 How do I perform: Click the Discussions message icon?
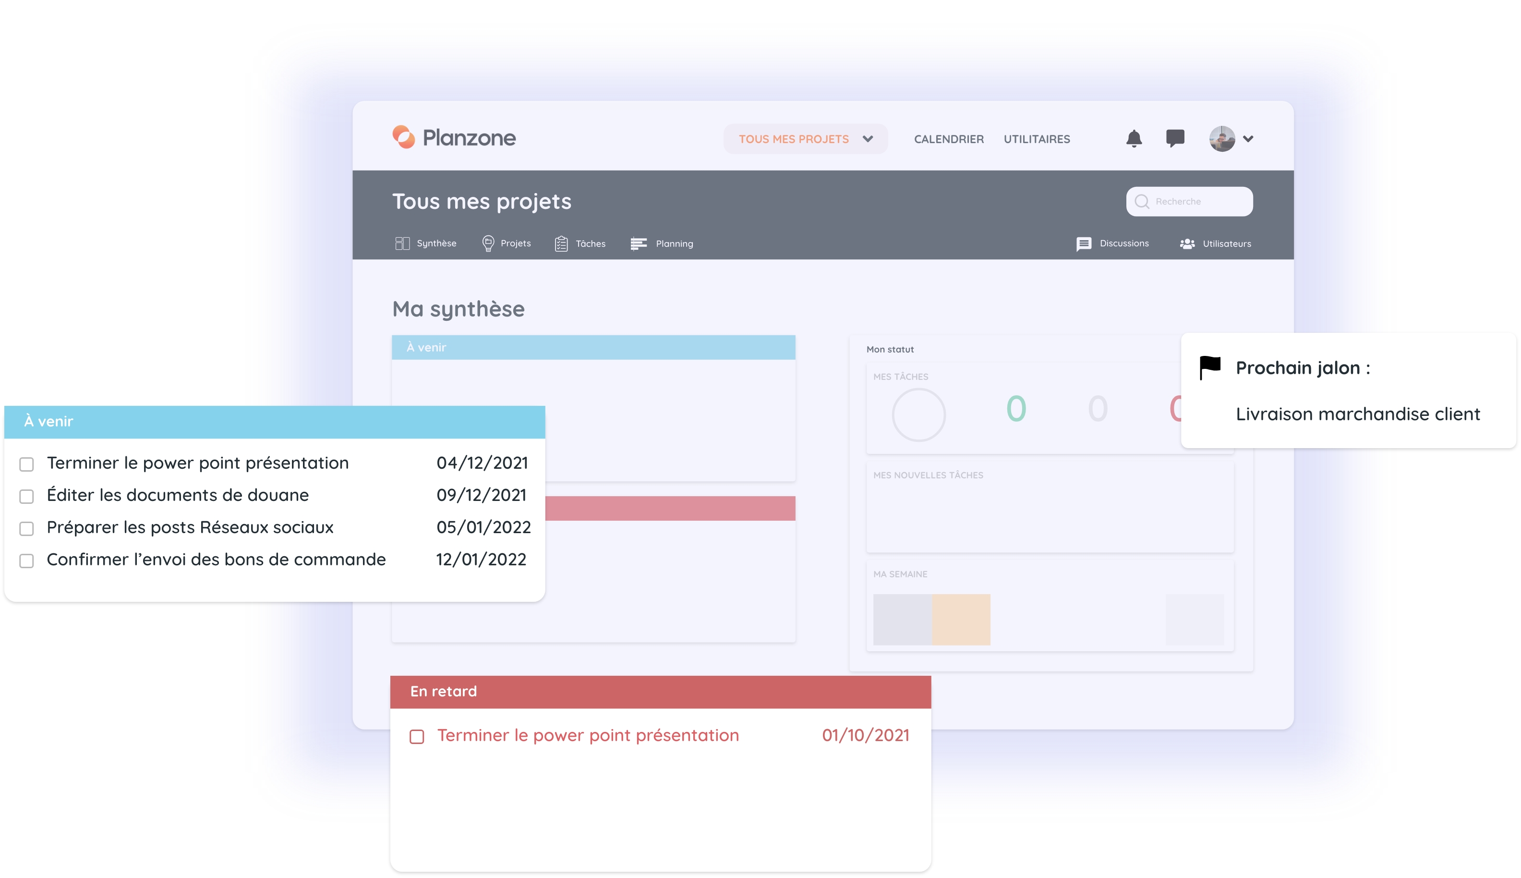point(1083,244)
